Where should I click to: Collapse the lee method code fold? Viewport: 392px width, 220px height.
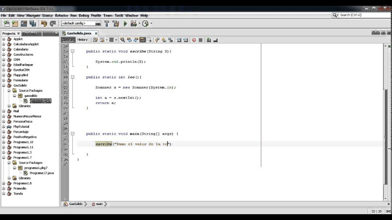[x=73, y=77]
